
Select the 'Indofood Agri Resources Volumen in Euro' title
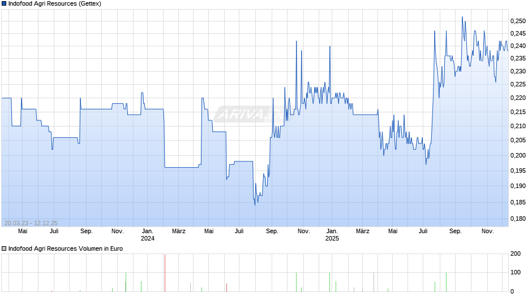click(x=66, y=248)
